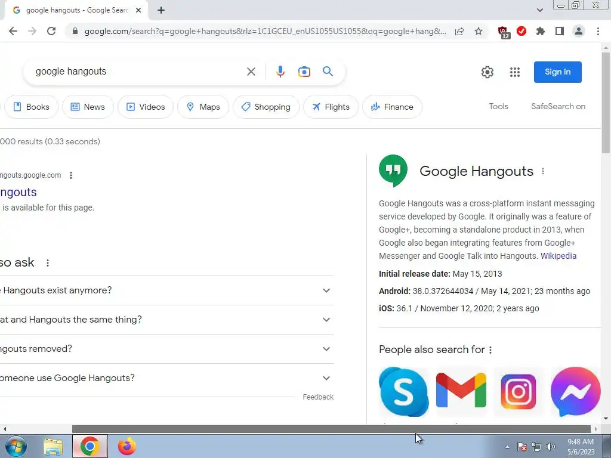This screenshot has width=611, height=458.
Task: Switch to the Shopping results tab
Action: tap(266, 107)
